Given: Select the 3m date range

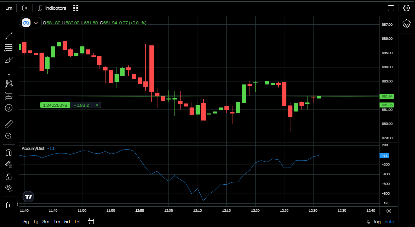Looking at the screenshot, I should point(46,222).
